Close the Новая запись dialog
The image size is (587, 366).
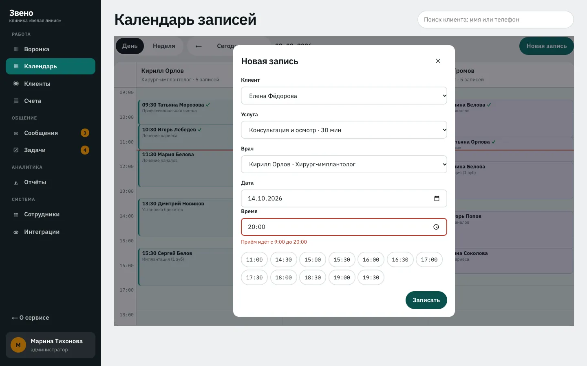[x=438, y=61]
